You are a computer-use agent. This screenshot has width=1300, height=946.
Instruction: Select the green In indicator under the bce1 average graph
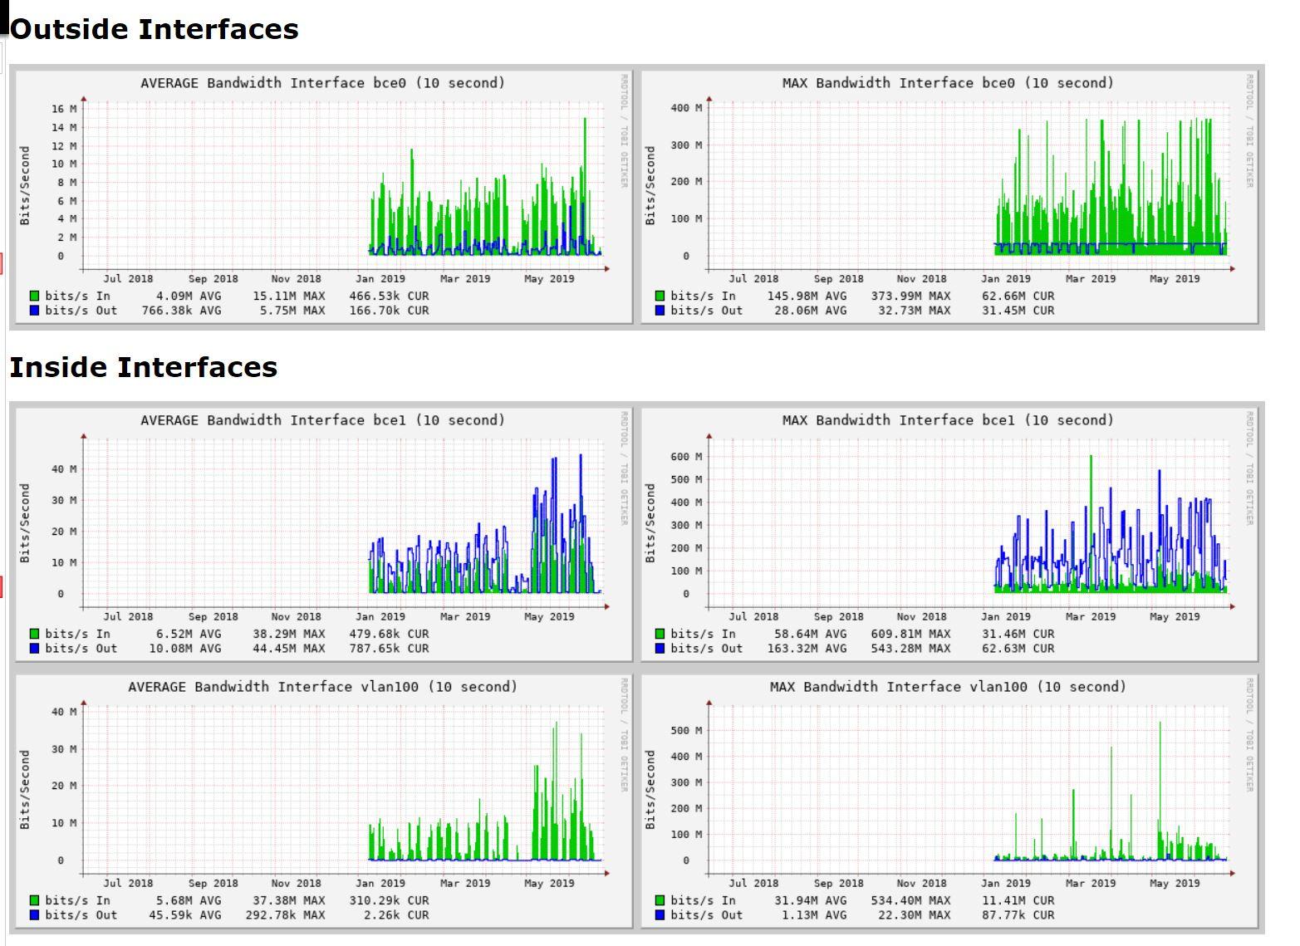coord(33,633)
